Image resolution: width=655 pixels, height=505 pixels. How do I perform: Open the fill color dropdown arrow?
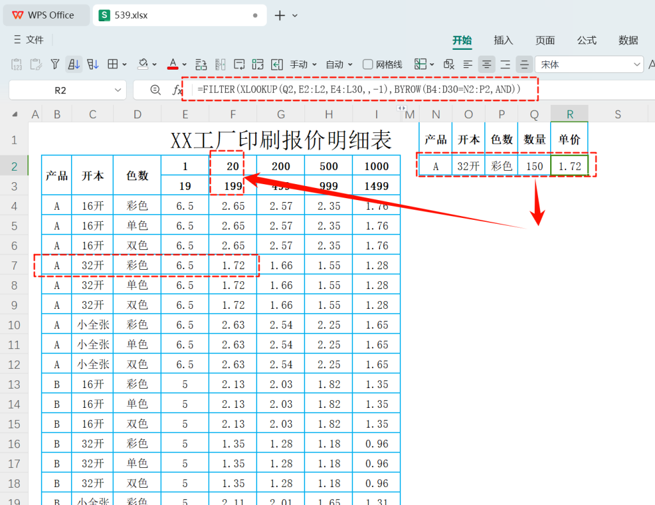155,65
